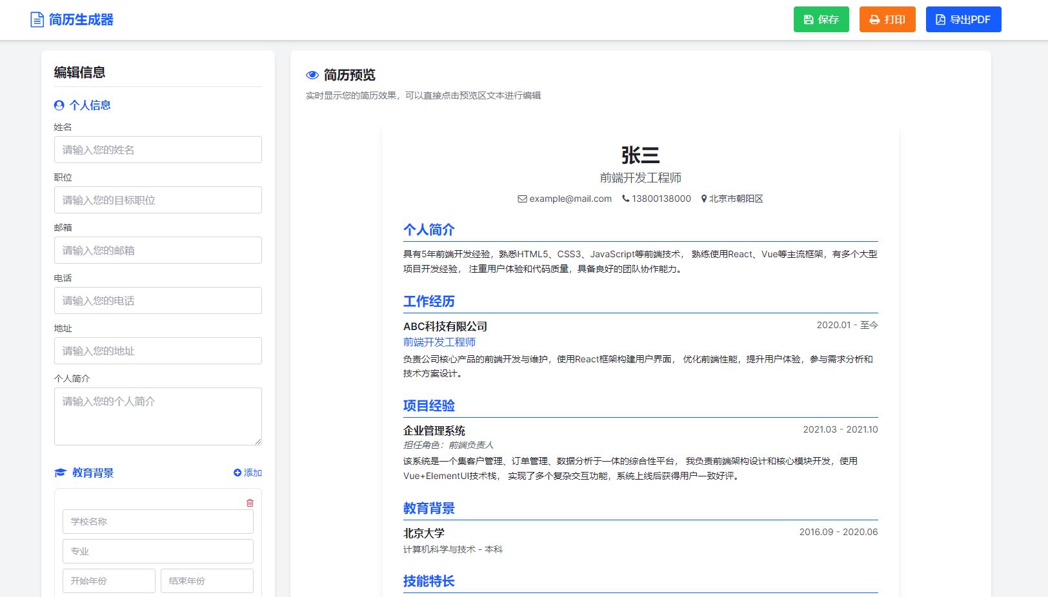Click the 学校名称 school name field
1048x597 pixels.
(157, 522)
